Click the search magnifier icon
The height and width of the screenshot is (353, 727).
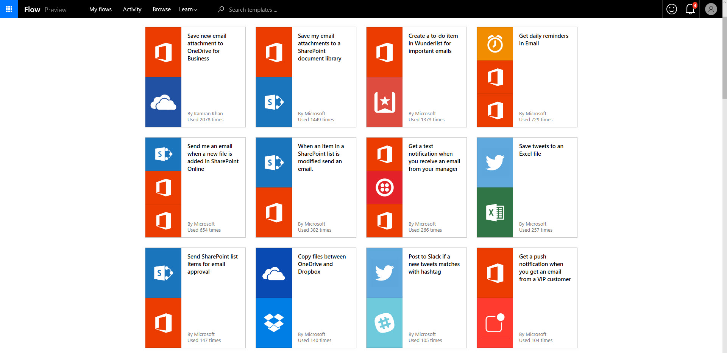pos(221,9)
